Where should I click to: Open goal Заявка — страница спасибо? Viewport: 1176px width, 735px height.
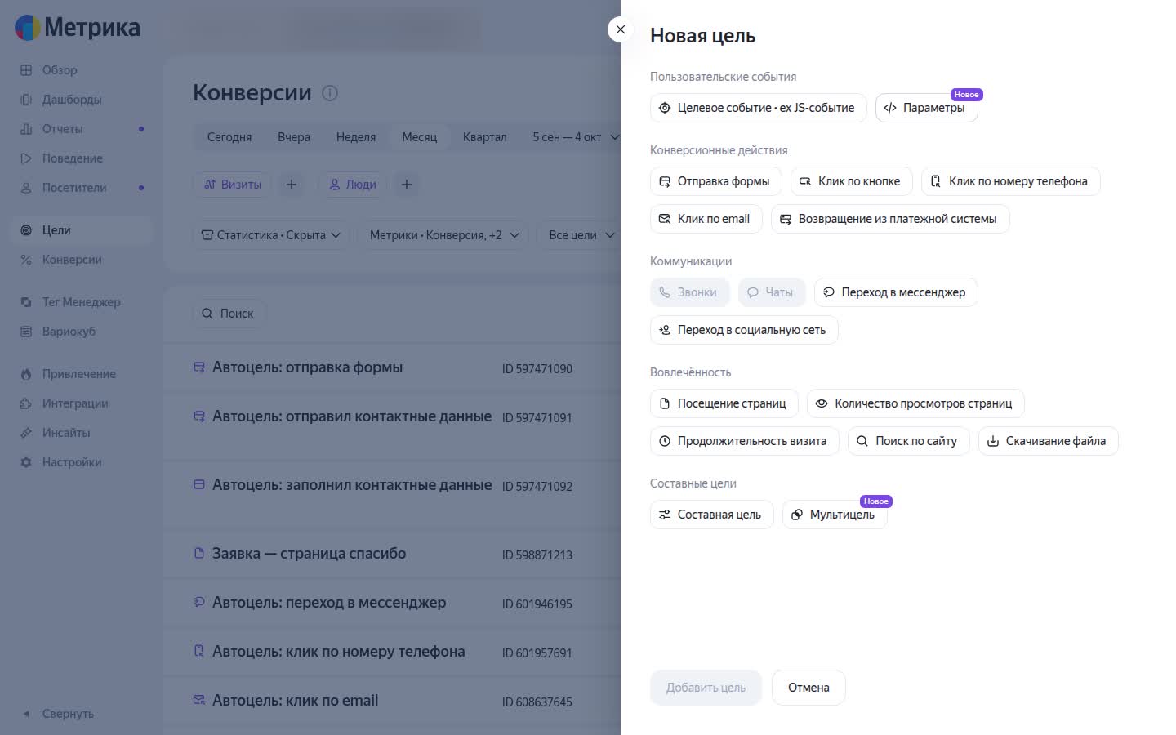point(309,554)
